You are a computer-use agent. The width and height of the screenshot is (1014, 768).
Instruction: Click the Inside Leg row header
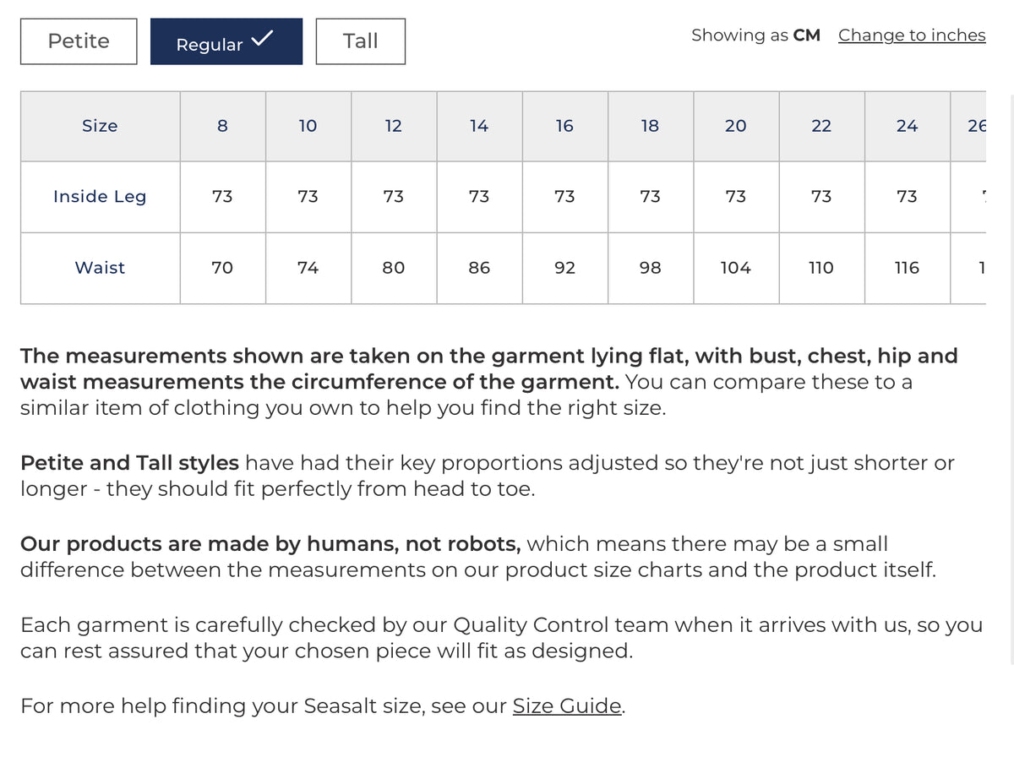click(100, 197)
